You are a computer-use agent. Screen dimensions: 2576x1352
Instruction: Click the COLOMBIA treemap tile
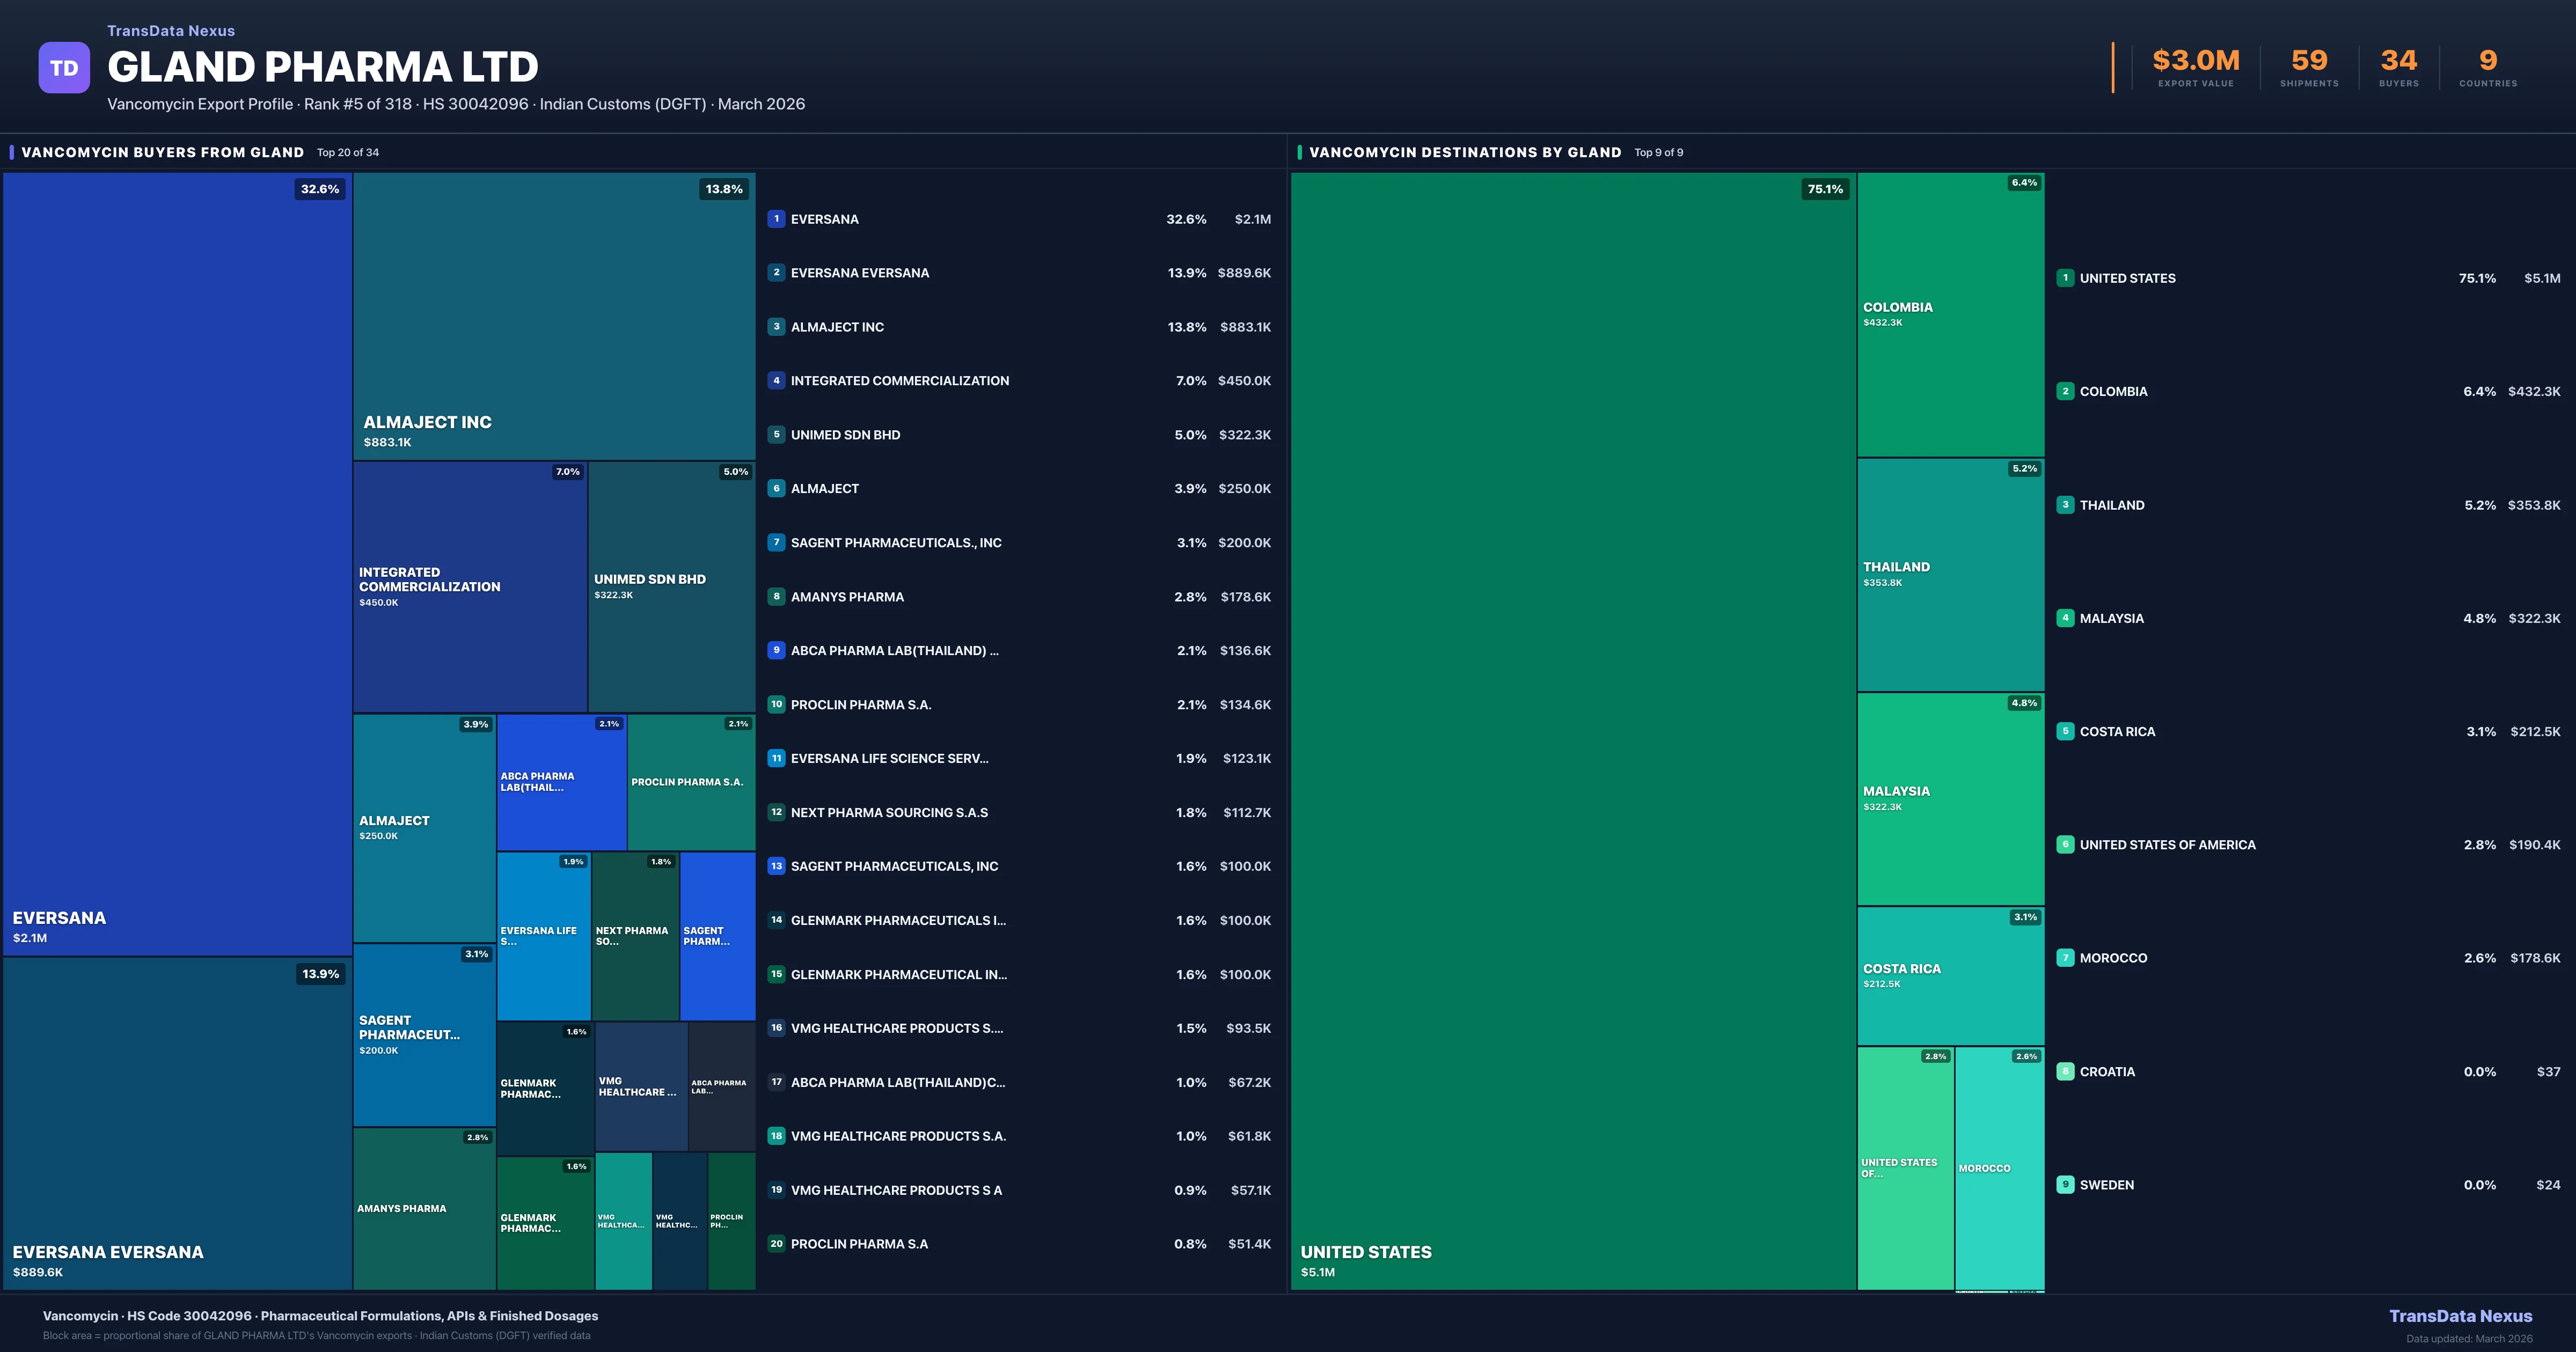pyautogui.click(x=1950, y=314)
